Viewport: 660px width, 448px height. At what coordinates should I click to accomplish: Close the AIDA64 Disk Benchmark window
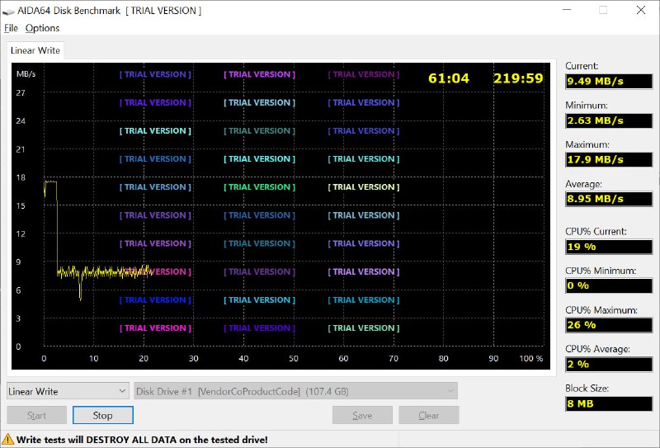click(641, 10)
